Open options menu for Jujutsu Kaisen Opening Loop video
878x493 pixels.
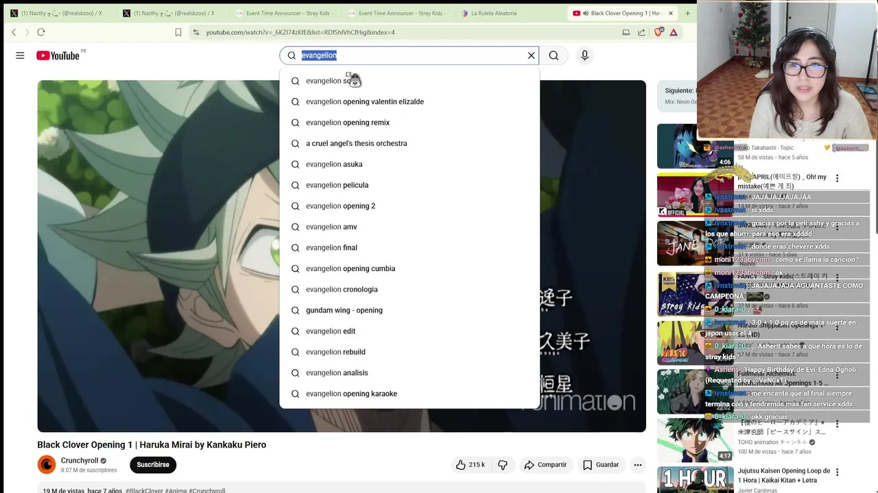[837, 472]
